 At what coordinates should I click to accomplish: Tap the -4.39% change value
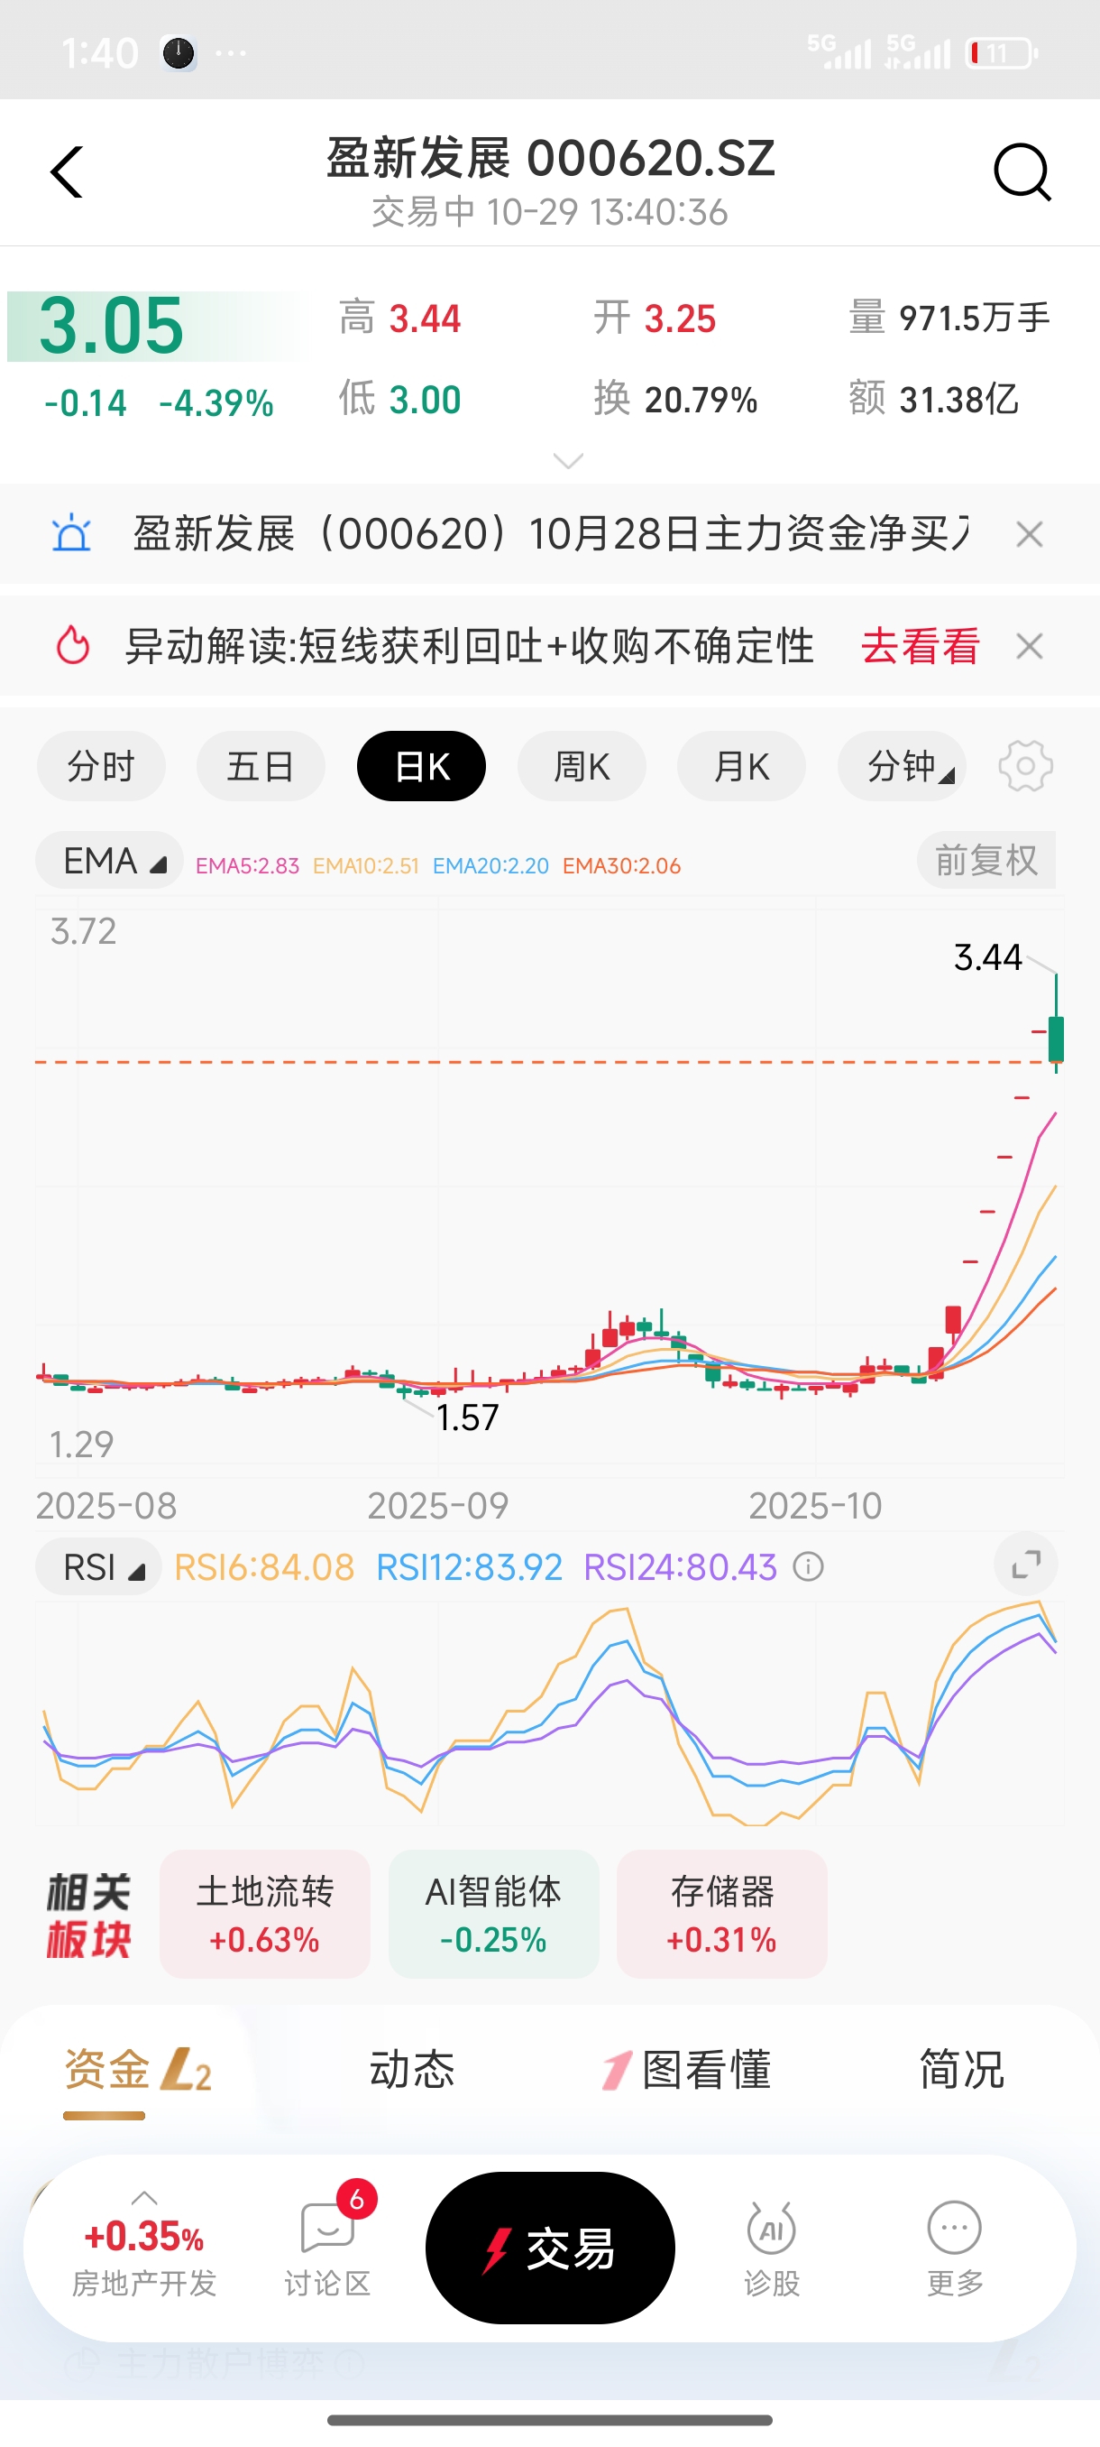click(x=216, y=402)
